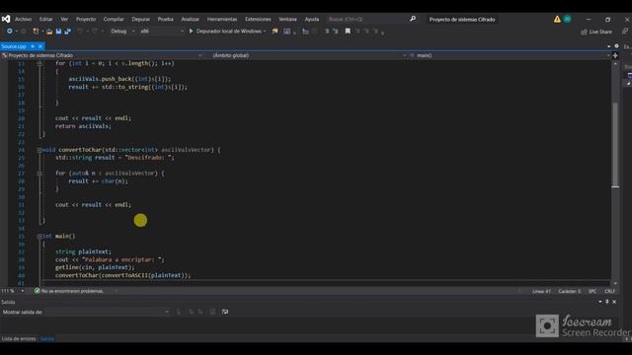This screenshot has width=632, height=355.
Task: Toggle a bookmark with the bookmark icon
Action: (x=348, y=31)
